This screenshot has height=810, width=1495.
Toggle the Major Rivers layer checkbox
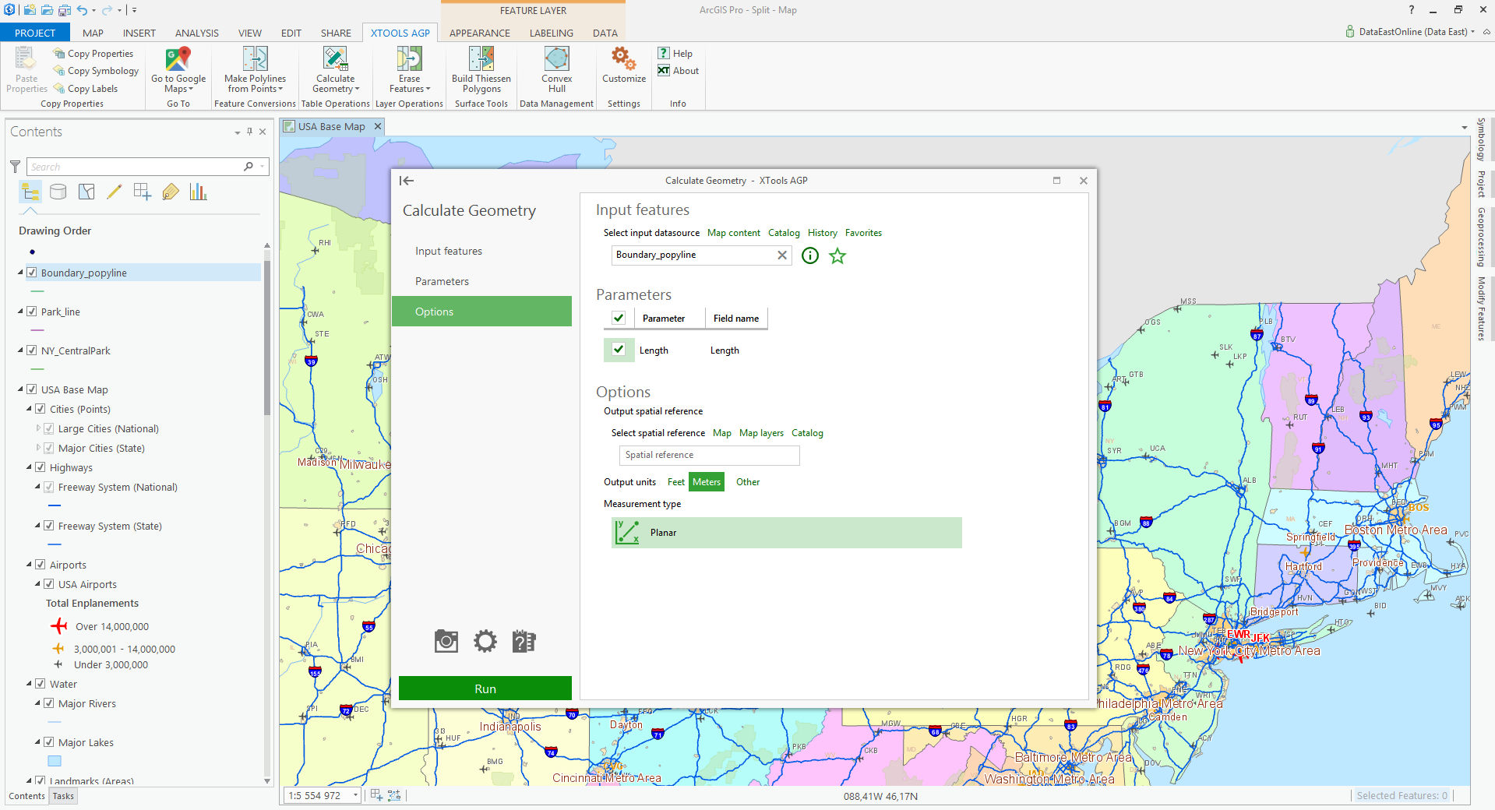tap(49, 703)
